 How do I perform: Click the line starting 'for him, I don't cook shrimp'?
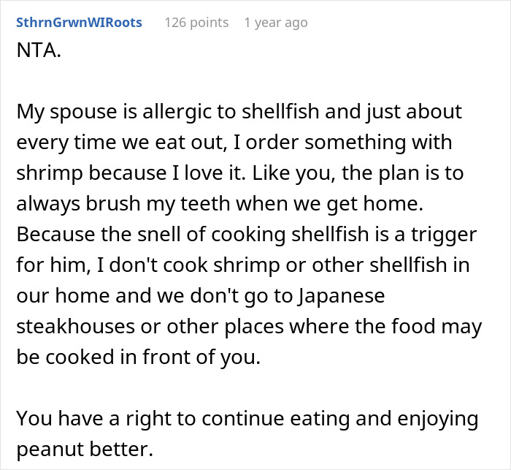tap(243, 265)
